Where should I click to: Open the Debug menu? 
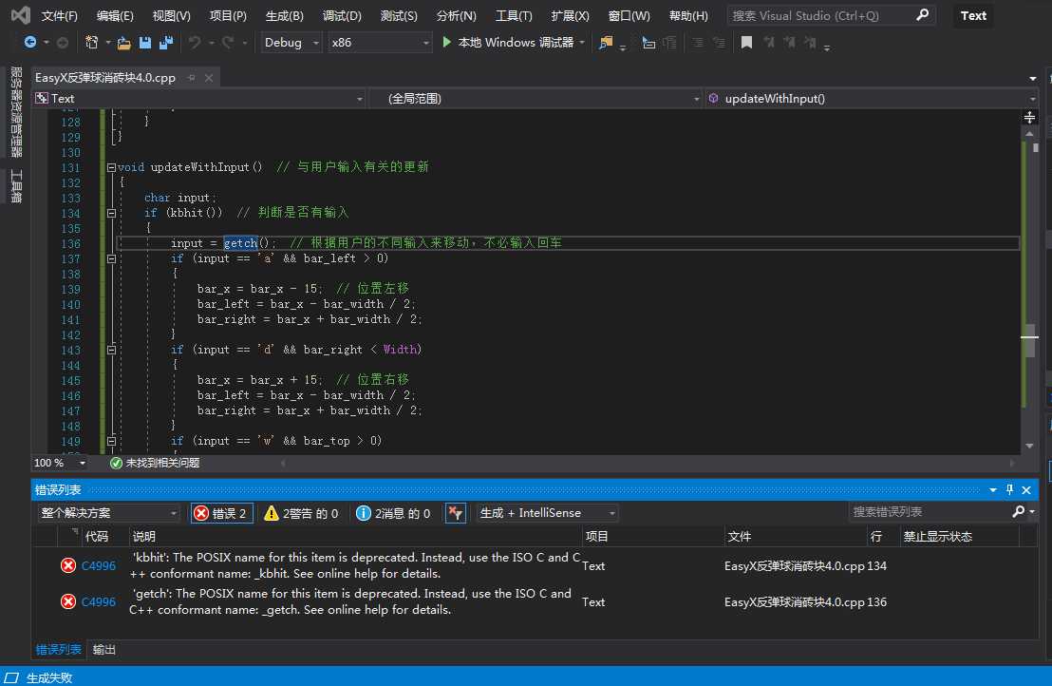(342, 15)
